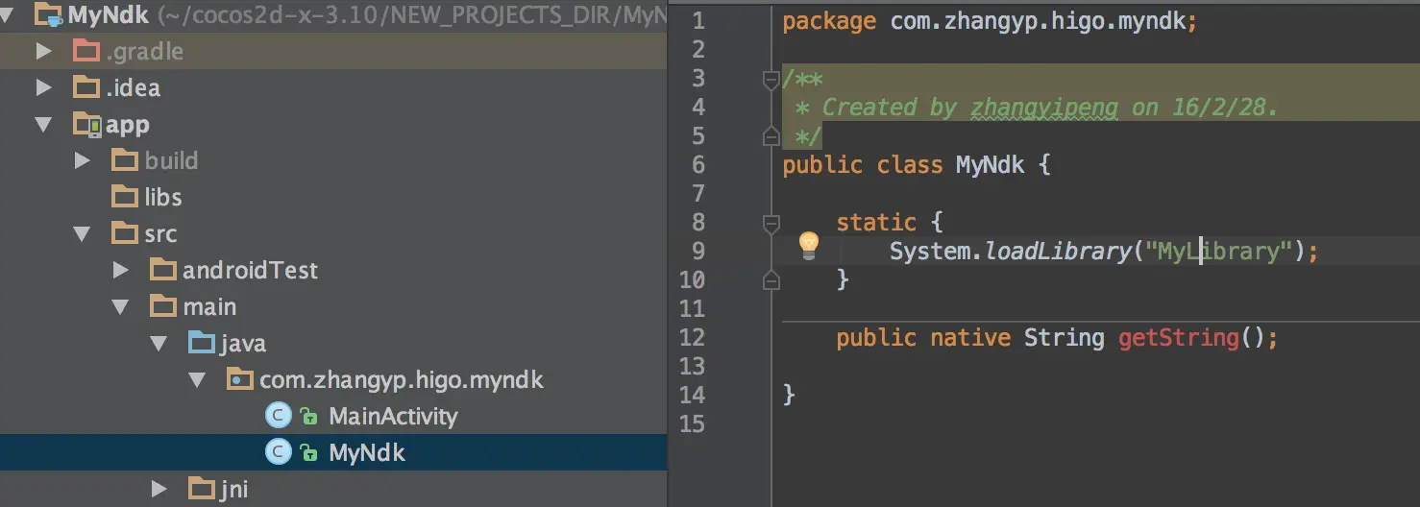Click the MyNdk class icon in tree
1420x507 pixels.
tap(278, 452)
